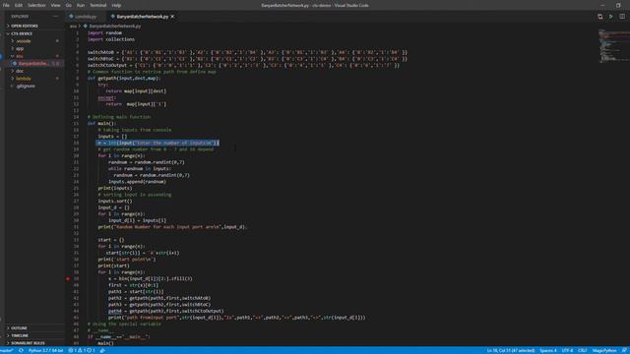Click the 'import random' code line
The width and height of the screenshot is (630, 354).
104,32
